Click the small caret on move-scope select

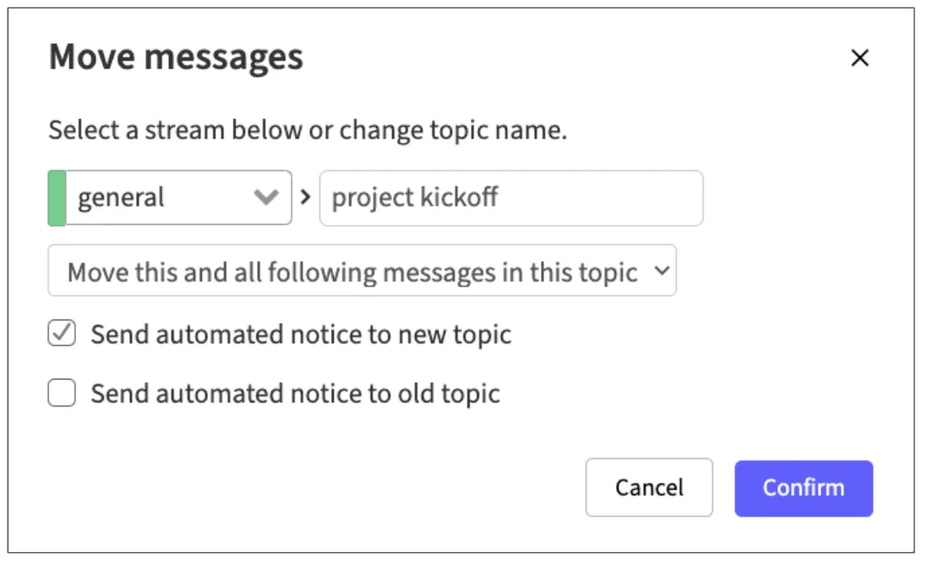[x=663, y=271]
